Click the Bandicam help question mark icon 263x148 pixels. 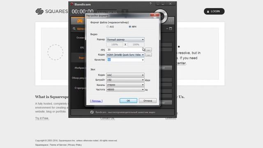pyautogui.click(x=150, y=4)
